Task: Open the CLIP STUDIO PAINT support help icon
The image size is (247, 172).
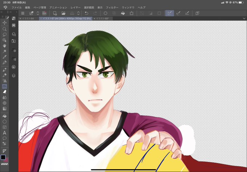Action: [x=197, y=13]
